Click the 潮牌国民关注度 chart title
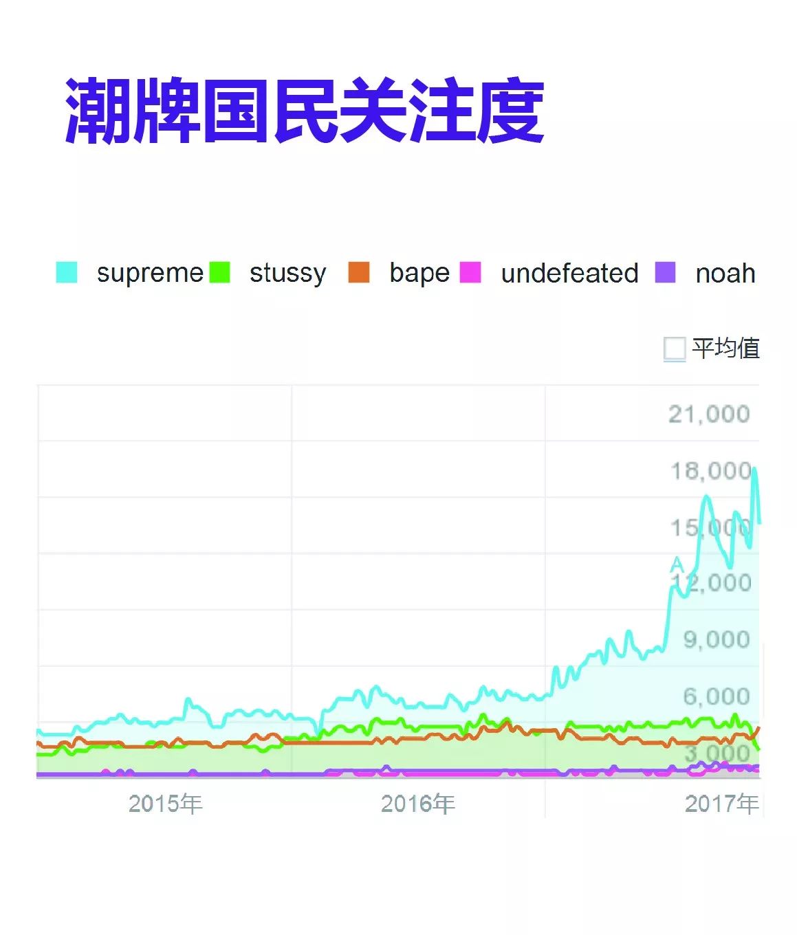Image resolution: width=797 pixels, height=935 pixels. (x=305, y=111)
